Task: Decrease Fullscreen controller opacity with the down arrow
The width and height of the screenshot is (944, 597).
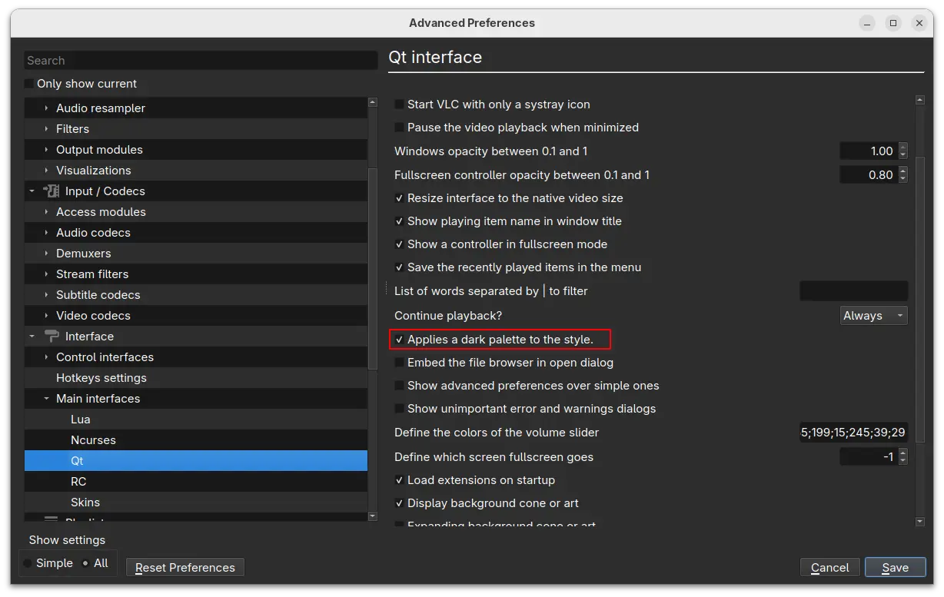Action: pyautogui.click(x=902, y=180)
